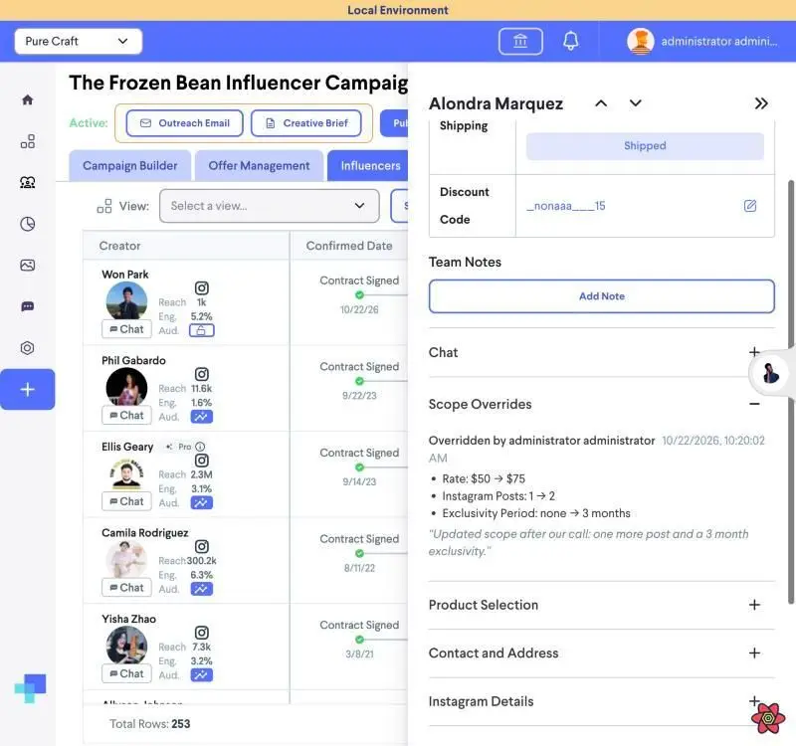Open the dashboard grid sidebar icon
The image size is (796, 746).
(28, 141)
